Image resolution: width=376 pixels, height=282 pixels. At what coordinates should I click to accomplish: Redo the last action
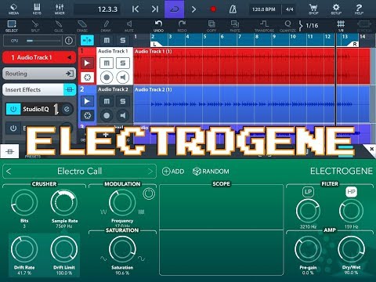(x=182, y=26)
